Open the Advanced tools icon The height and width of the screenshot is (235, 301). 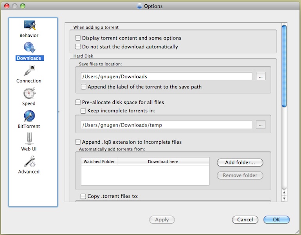pos(29,161)
